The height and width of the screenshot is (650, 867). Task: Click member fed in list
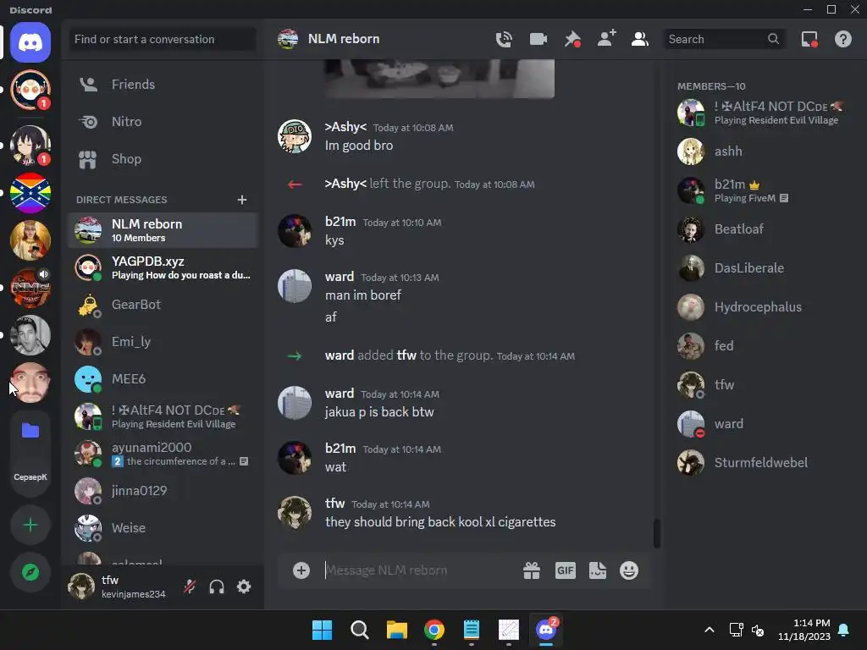[x=765, y=346]
